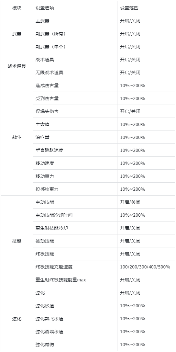Image resolution: width=176 pixels, height=352 pixels.
Task: Click the 弦化飘飞移速 option
Action: click(x=49, y=319)
